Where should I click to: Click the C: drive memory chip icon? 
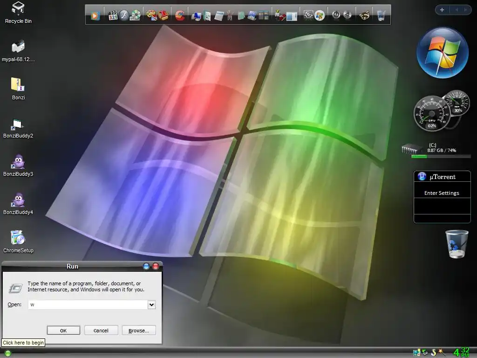412,149
